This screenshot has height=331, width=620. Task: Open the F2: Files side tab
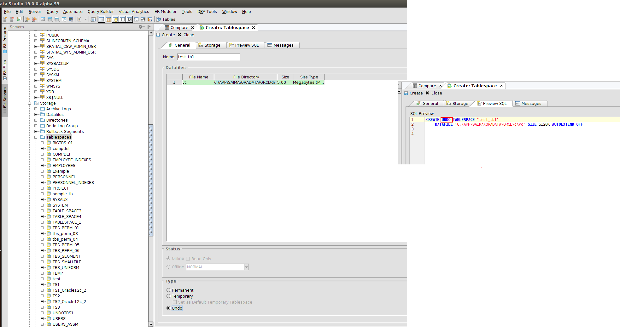(5, 70)
